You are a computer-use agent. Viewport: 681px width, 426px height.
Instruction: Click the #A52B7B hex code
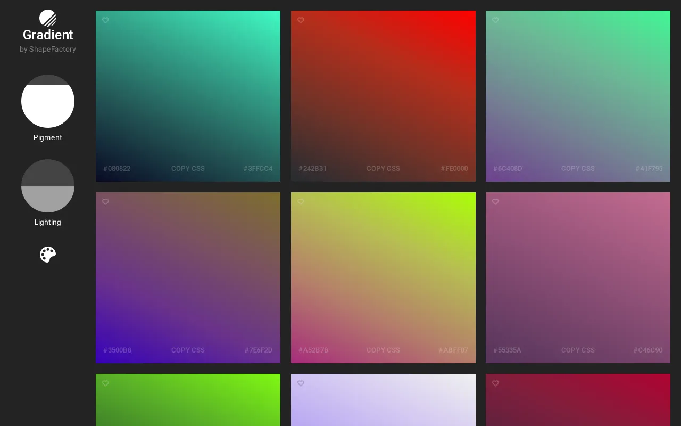click(313, 350)
